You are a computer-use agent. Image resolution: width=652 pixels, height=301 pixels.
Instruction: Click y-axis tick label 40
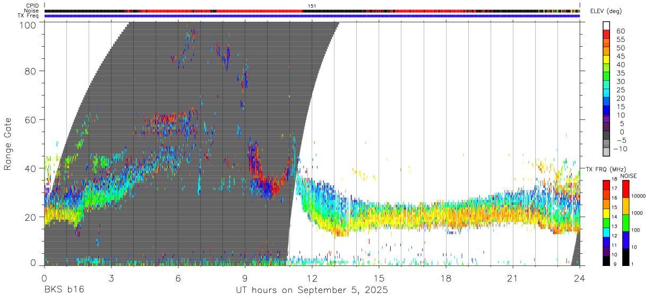pos(31,168)
